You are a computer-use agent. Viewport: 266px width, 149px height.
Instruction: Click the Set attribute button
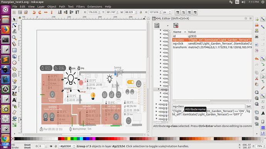(249, 106)
